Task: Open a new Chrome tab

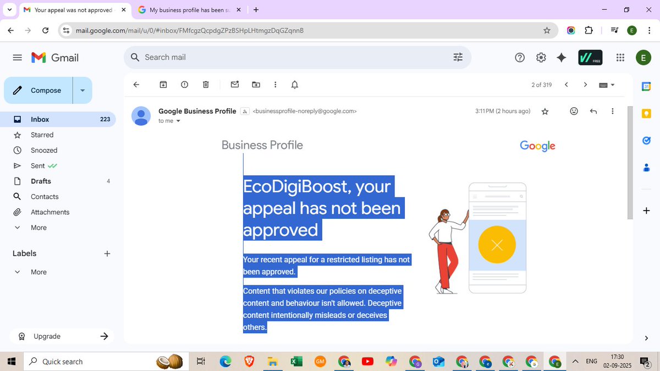Action: tap(256, 10)
